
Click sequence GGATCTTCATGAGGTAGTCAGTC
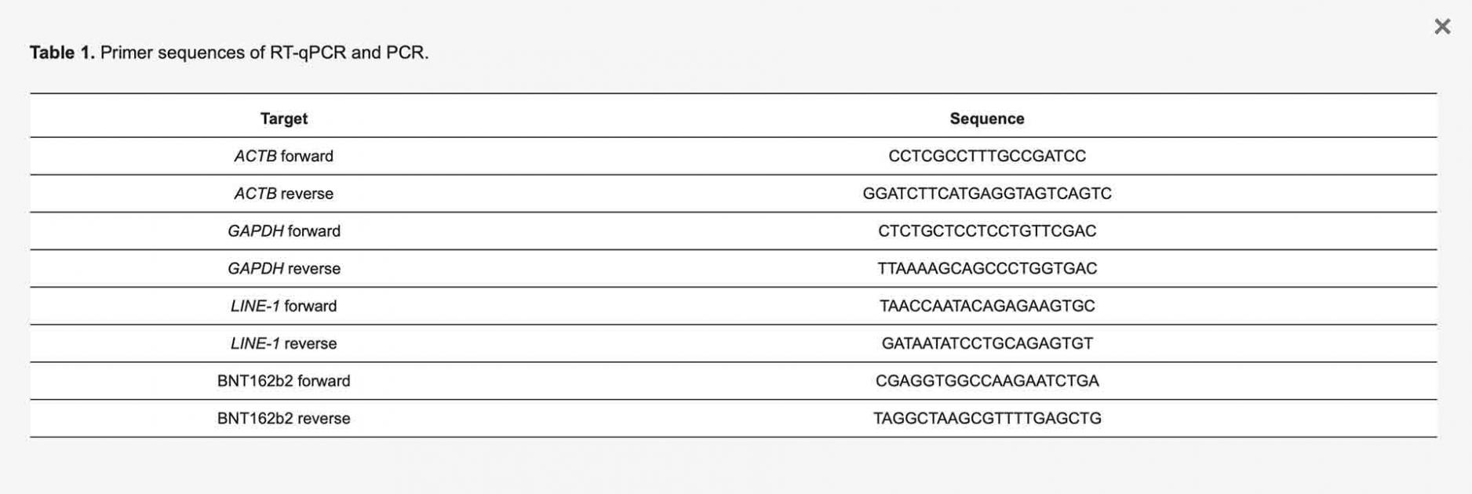coord(987,194)
